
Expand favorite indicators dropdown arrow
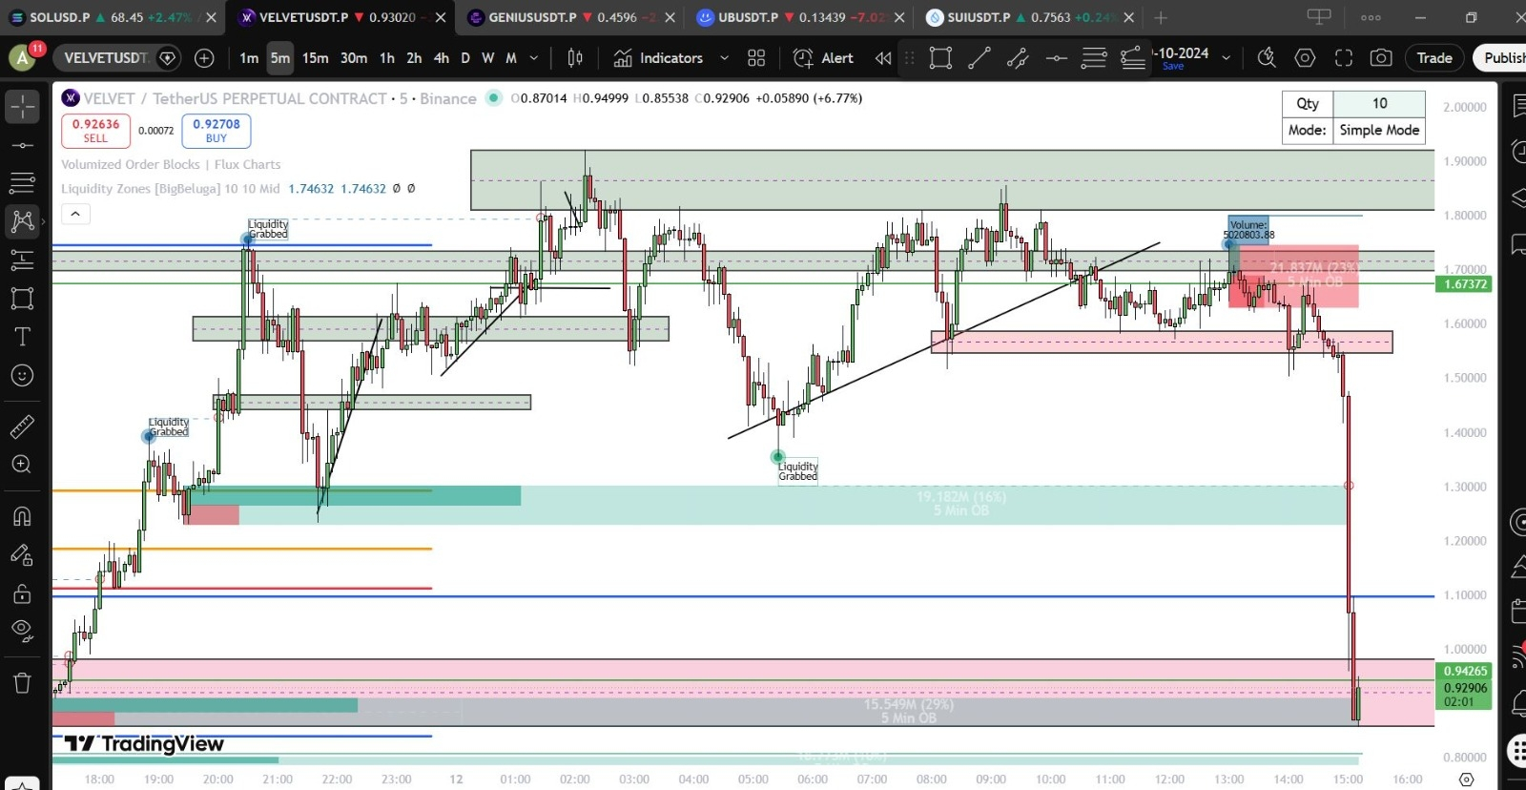[x=724, y=58]
